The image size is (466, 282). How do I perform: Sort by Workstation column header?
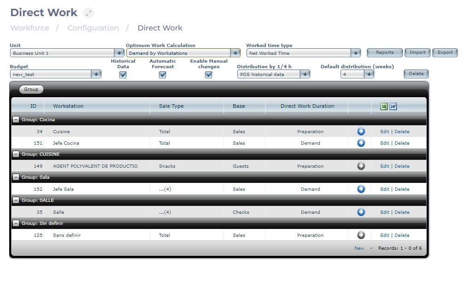tap(68, 106)
